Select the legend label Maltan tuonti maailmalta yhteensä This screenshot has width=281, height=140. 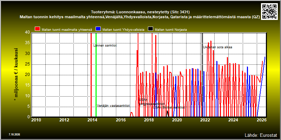tap(67, 30)
